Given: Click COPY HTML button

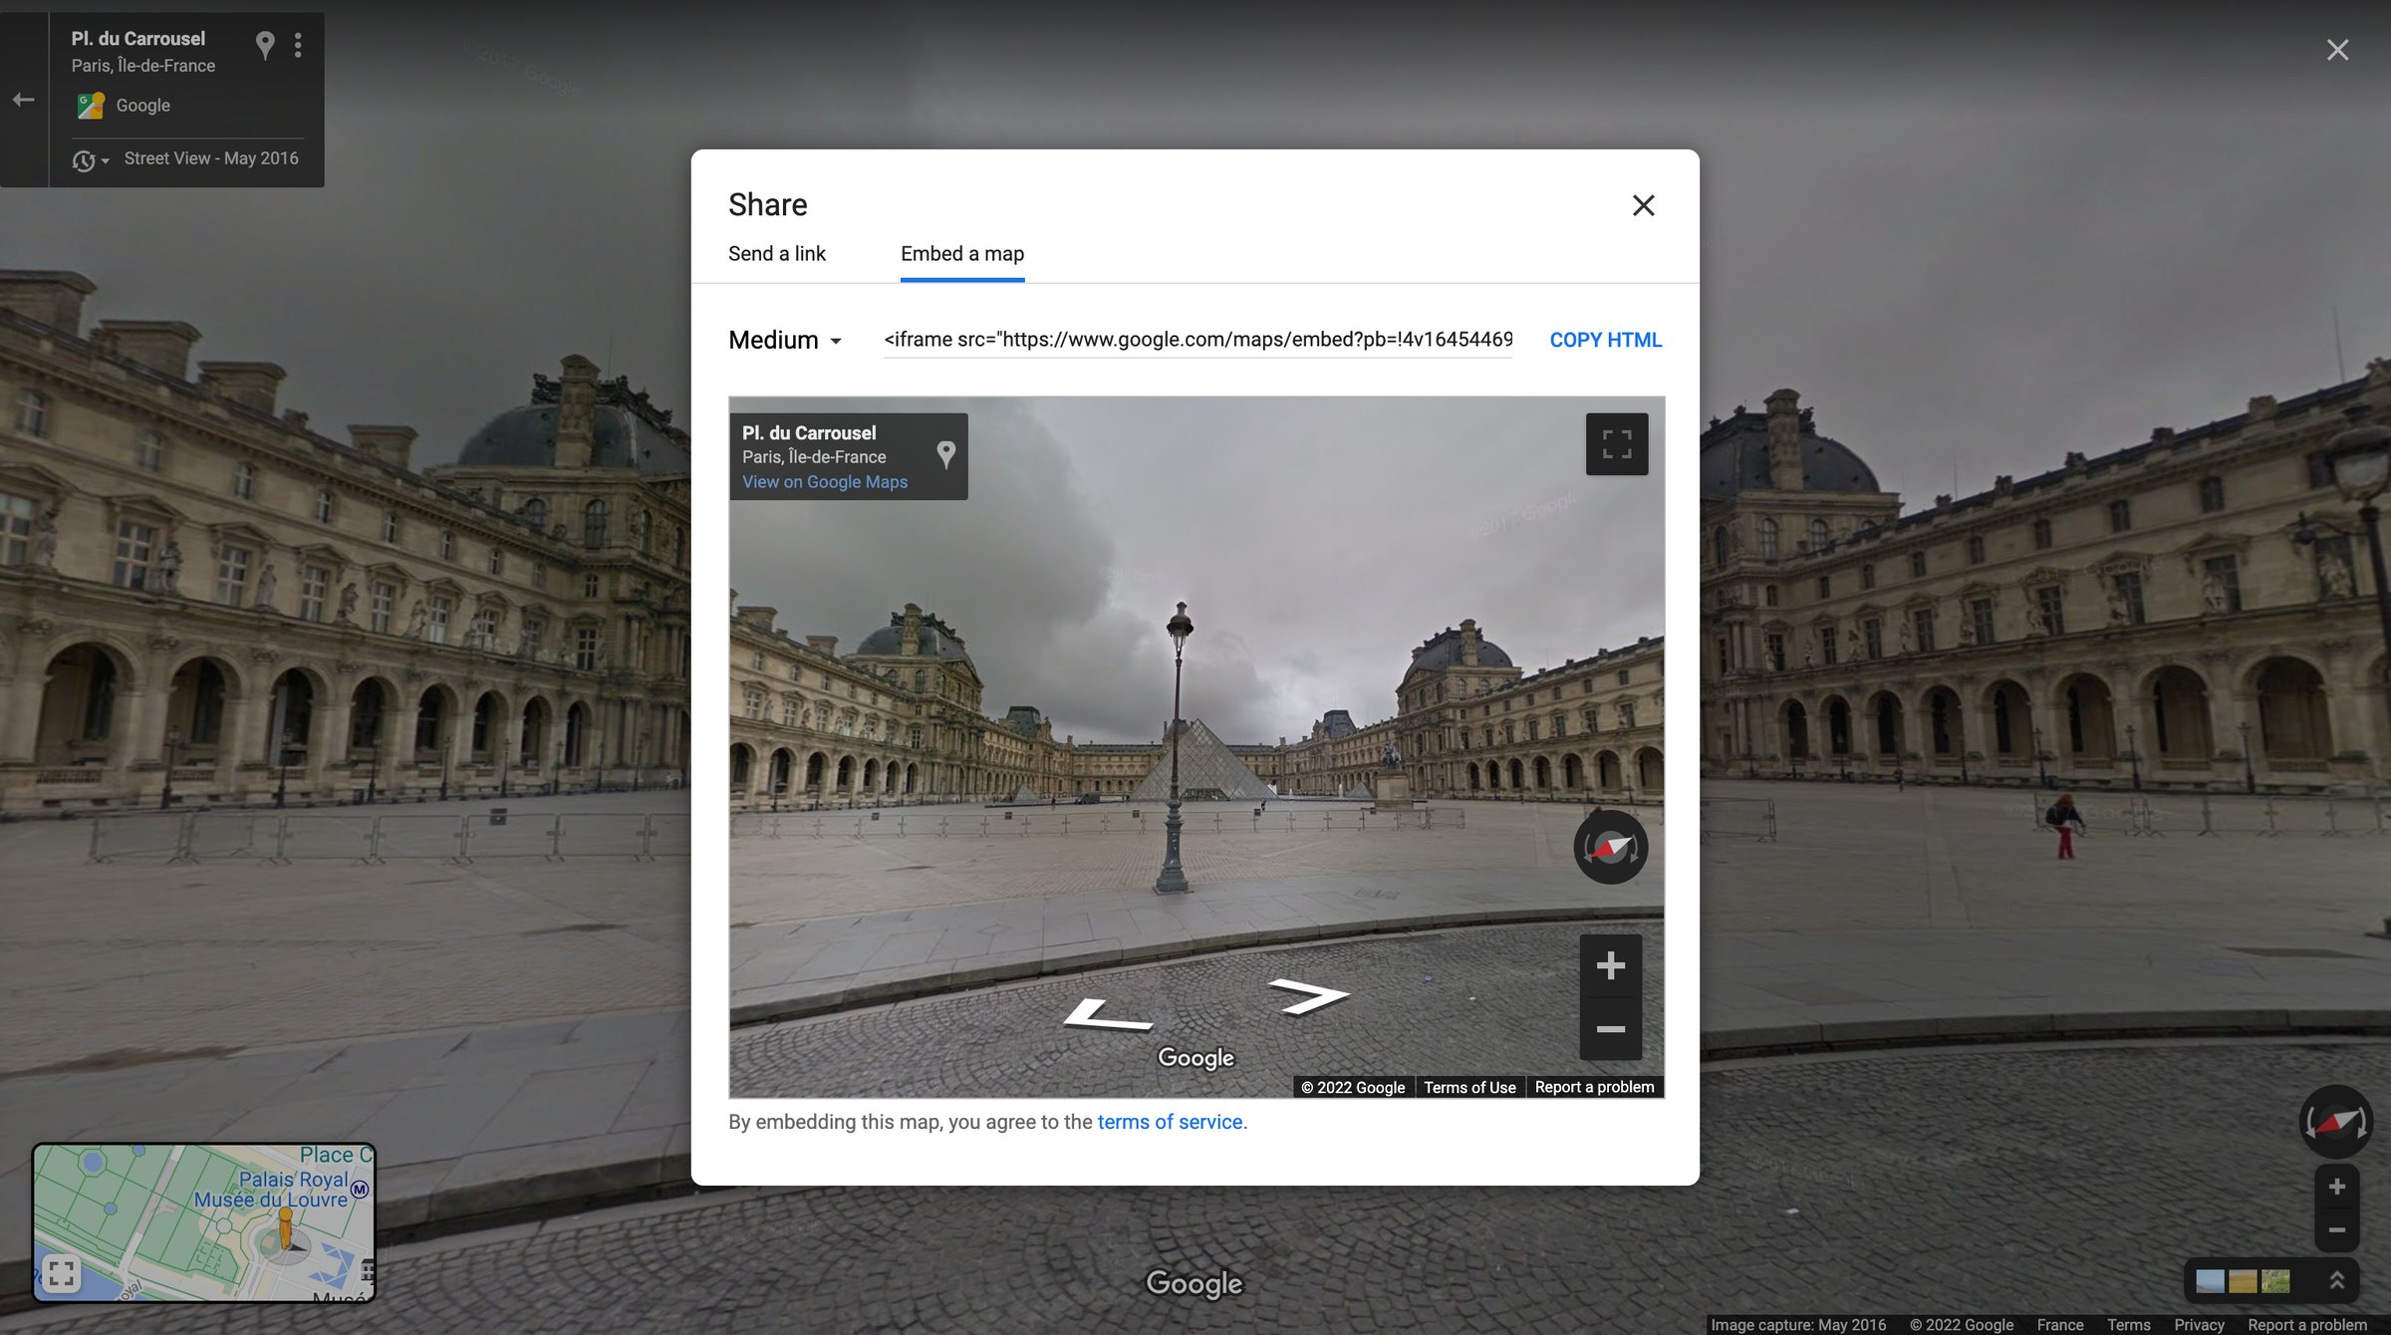Looking at the screenshot, I should tap(1605, 340).
